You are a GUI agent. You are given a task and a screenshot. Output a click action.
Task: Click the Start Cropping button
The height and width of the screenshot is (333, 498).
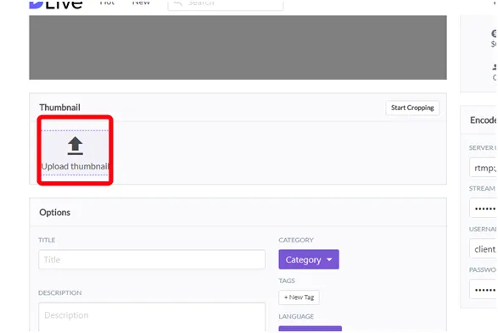click(x=412, y=108)
